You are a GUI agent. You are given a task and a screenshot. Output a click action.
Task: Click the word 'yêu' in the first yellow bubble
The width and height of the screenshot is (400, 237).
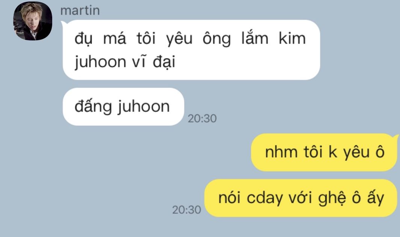coord(357,152)
